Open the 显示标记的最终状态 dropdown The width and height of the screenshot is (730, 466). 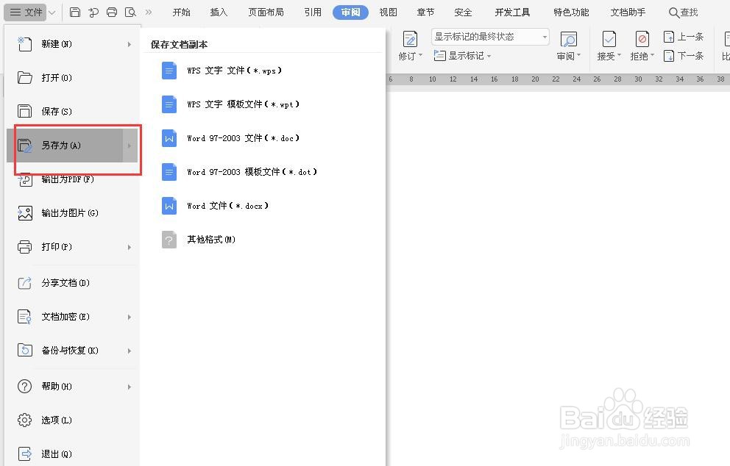[490, 37]
